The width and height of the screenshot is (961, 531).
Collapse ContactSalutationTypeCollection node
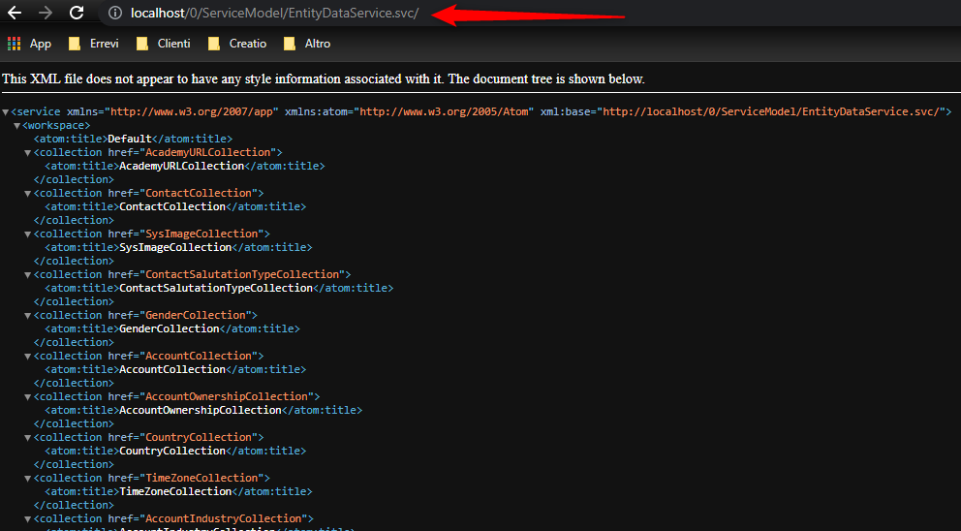[x=28, y=274]
